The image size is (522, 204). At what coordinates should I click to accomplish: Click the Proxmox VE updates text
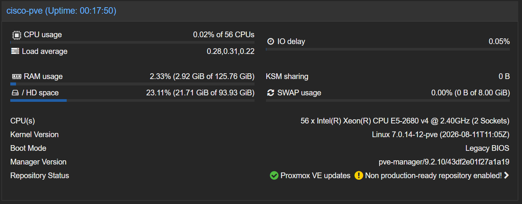pyautogui.click(x=315, y=176)
